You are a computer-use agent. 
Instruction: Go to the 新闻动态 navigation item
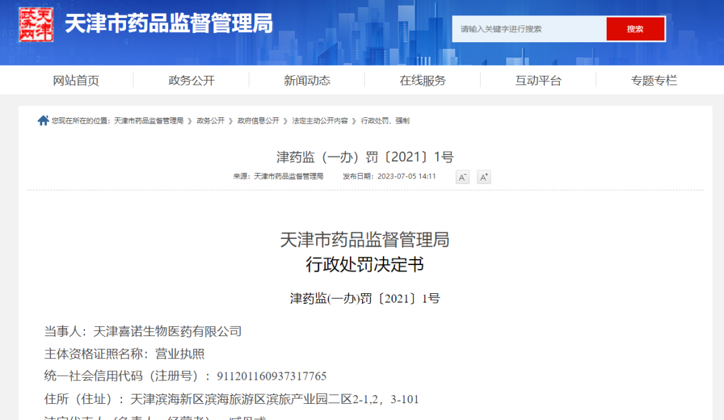[x=307, y=81]
